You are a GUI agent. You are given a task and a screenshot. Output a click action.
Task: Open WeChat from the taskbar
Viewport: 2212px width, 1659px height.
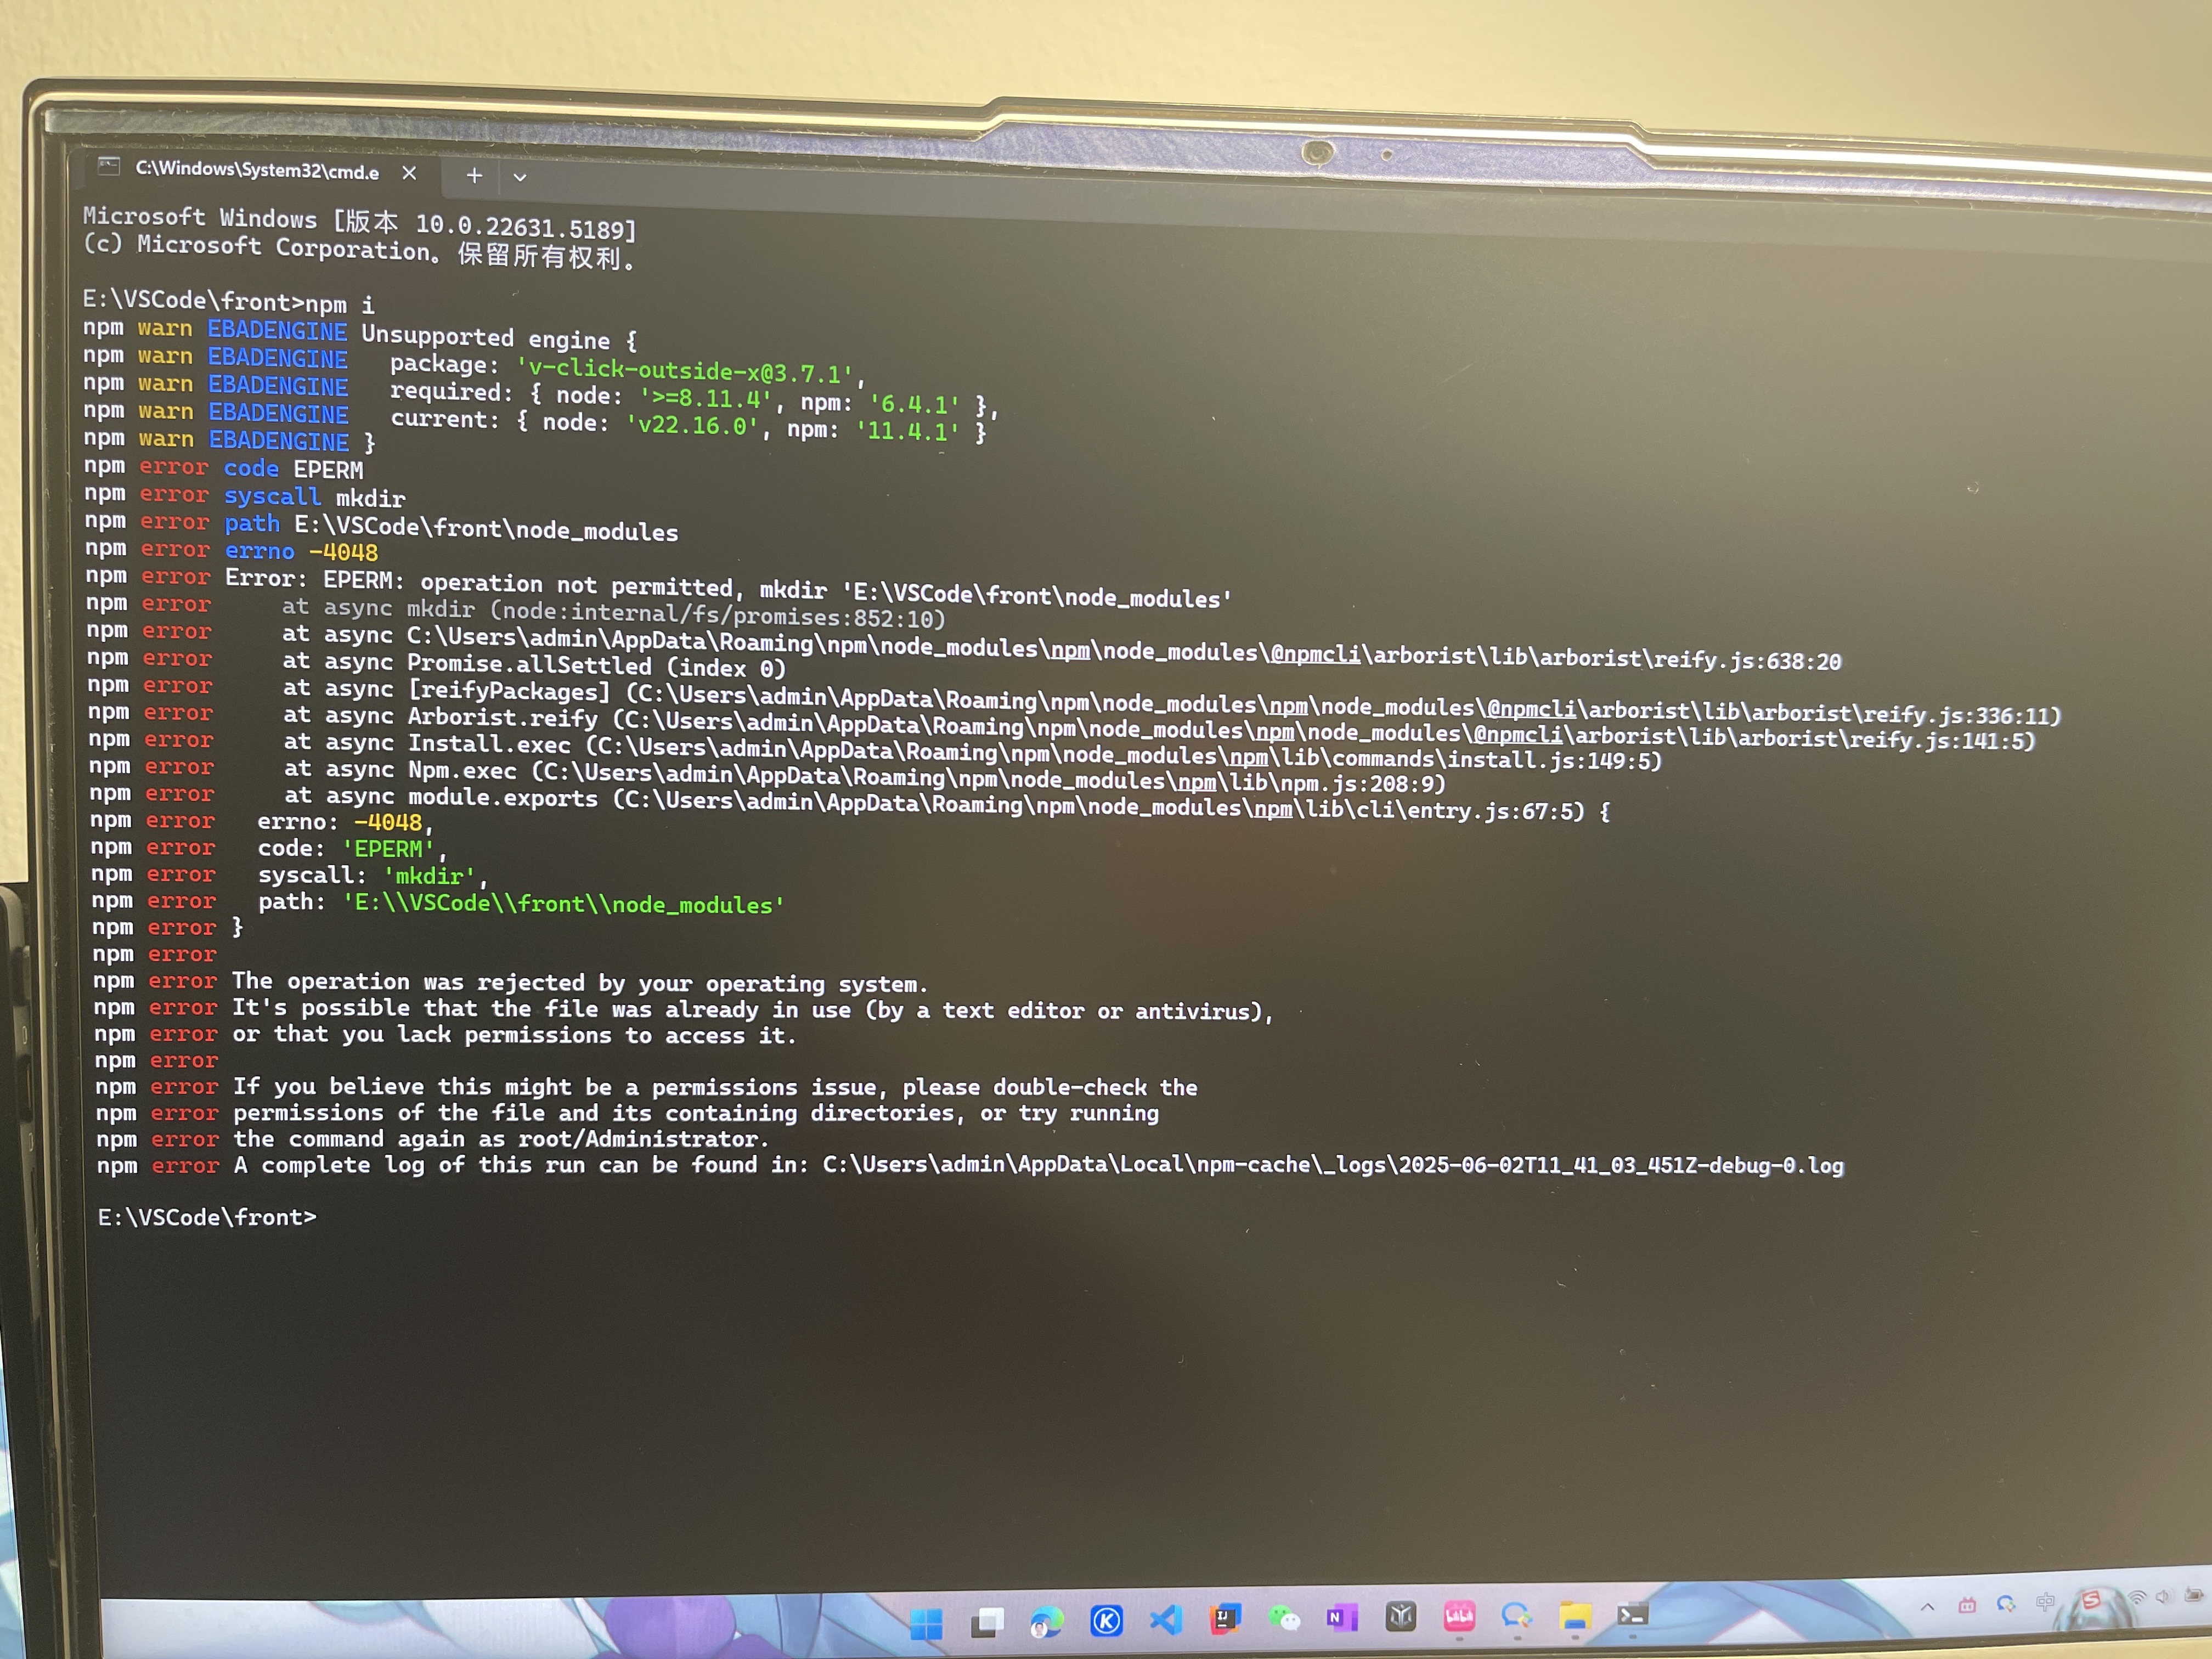tap(1284, 1617)
